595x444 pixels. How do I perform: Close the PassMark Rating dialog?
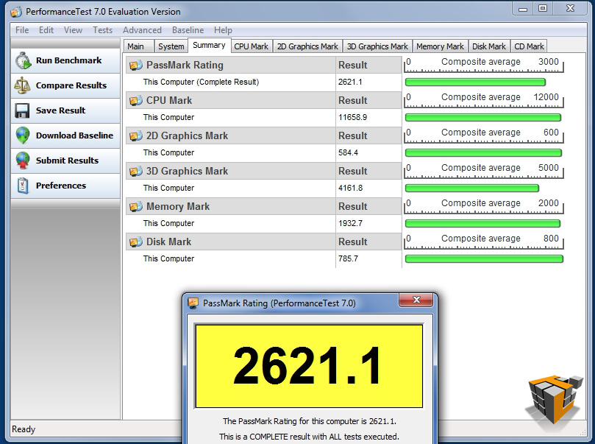(x=416, y=300)
